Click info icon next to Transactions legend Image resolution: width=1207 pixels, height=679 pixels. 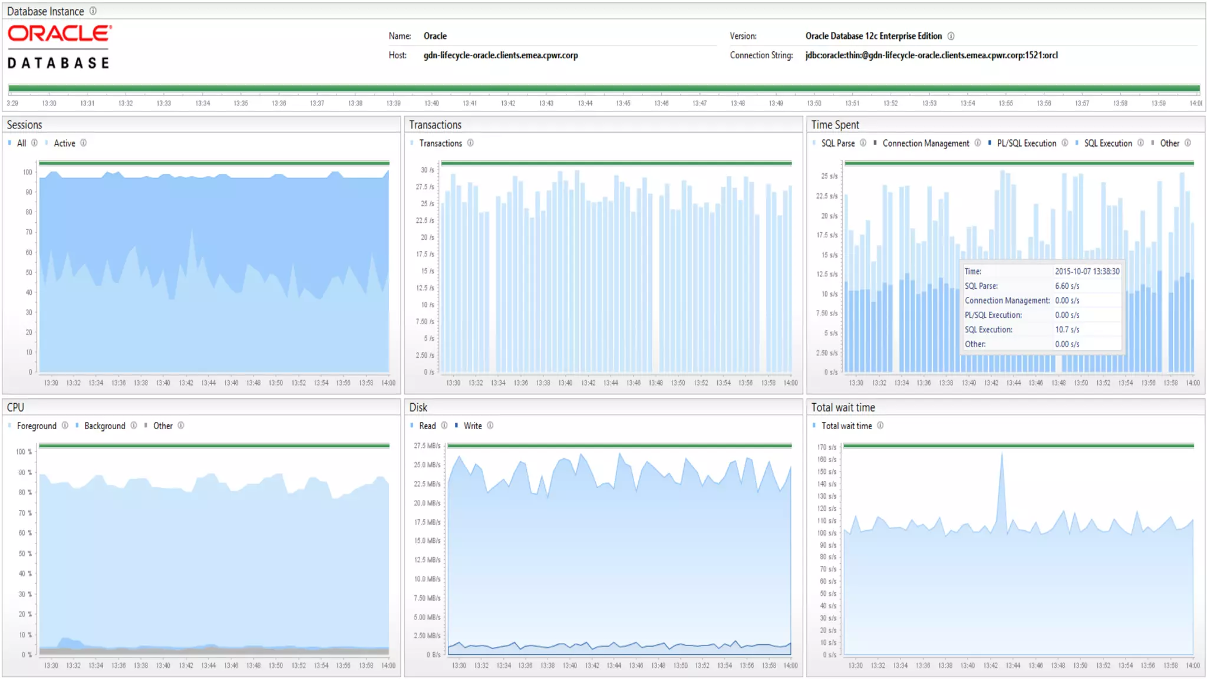pos(470,143)
